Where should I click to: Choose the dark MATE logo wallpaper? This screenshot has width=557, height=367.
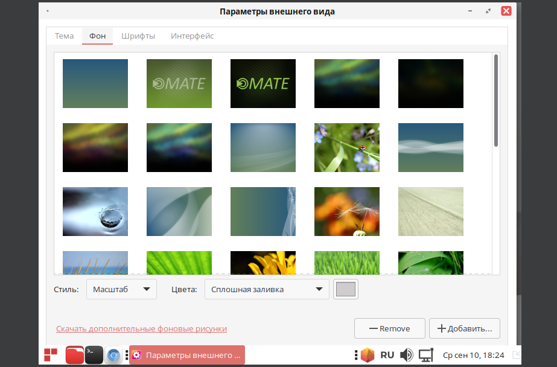(263, 83)
